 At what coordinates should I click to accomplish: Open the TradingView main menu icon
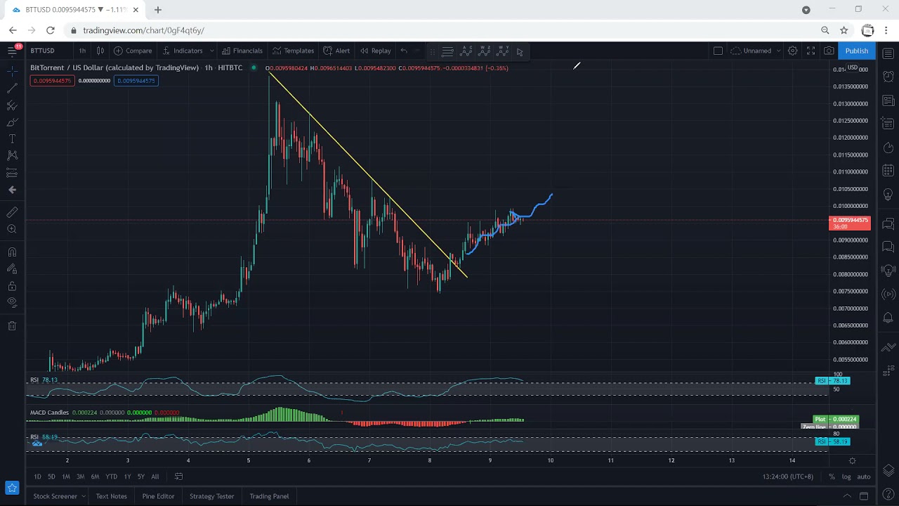12,51
